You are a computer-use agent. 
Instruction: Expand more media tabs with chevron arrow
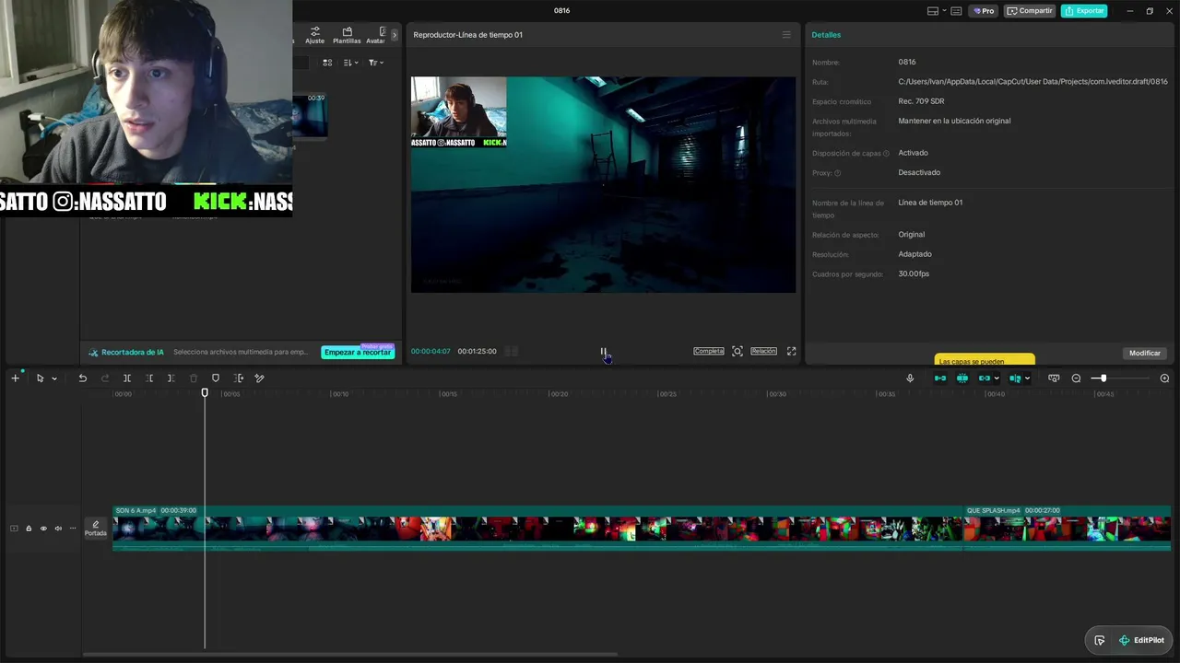coord(395,35)
